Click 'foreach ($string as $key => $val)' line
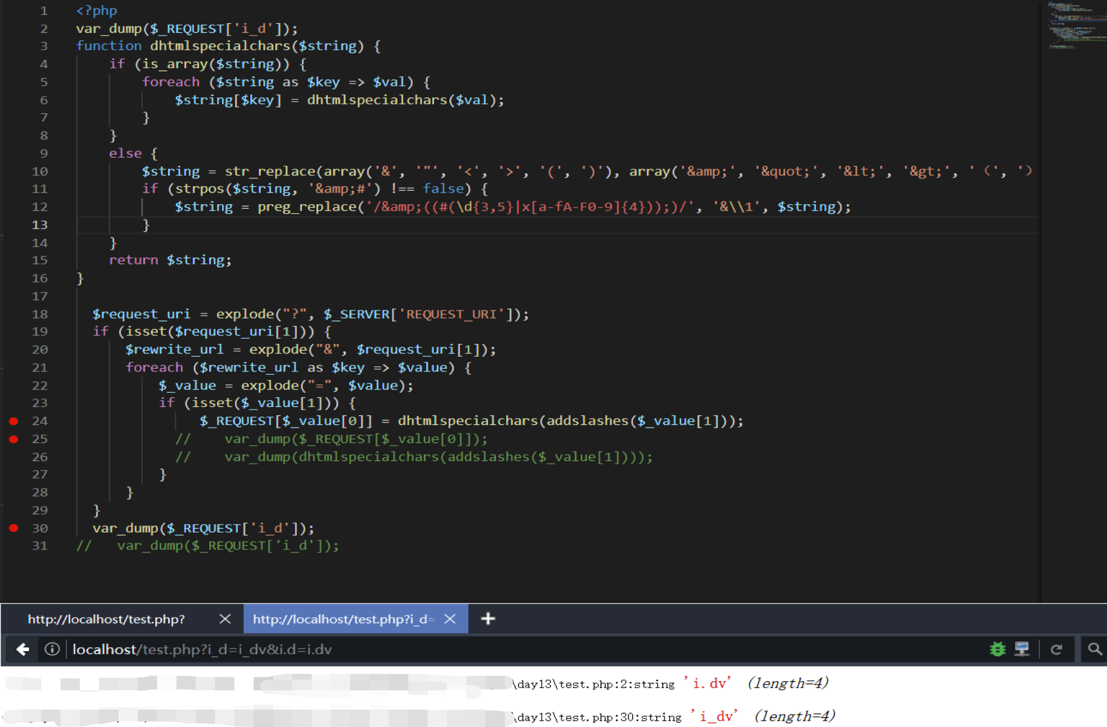The height and width of the screenshot is (727, 1107). [286, 82]
